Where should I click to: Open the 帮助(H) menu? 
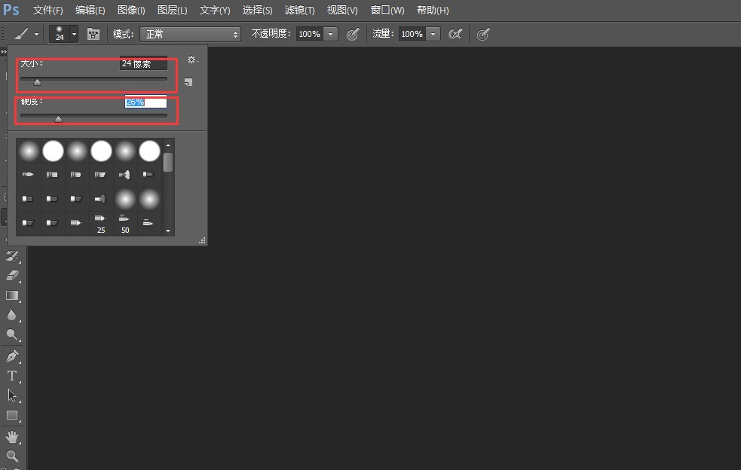(x=433, y=10)
